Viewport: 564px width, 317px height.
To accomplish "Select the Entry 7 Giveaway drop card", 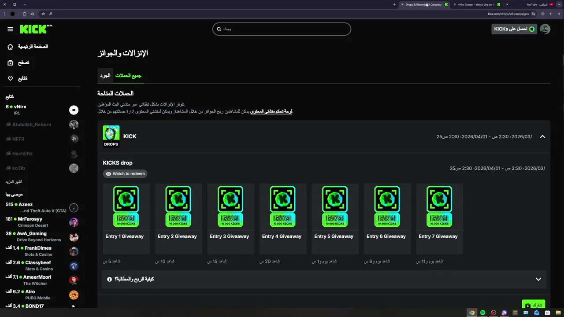I will [x=439, y=219].
